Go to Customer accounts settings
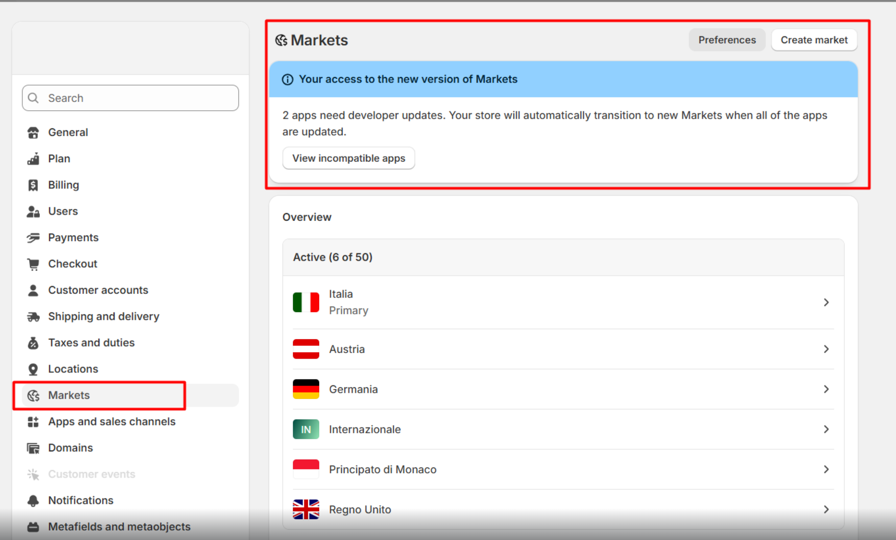The height and width of the screenshot is (540, 896). 98,290
